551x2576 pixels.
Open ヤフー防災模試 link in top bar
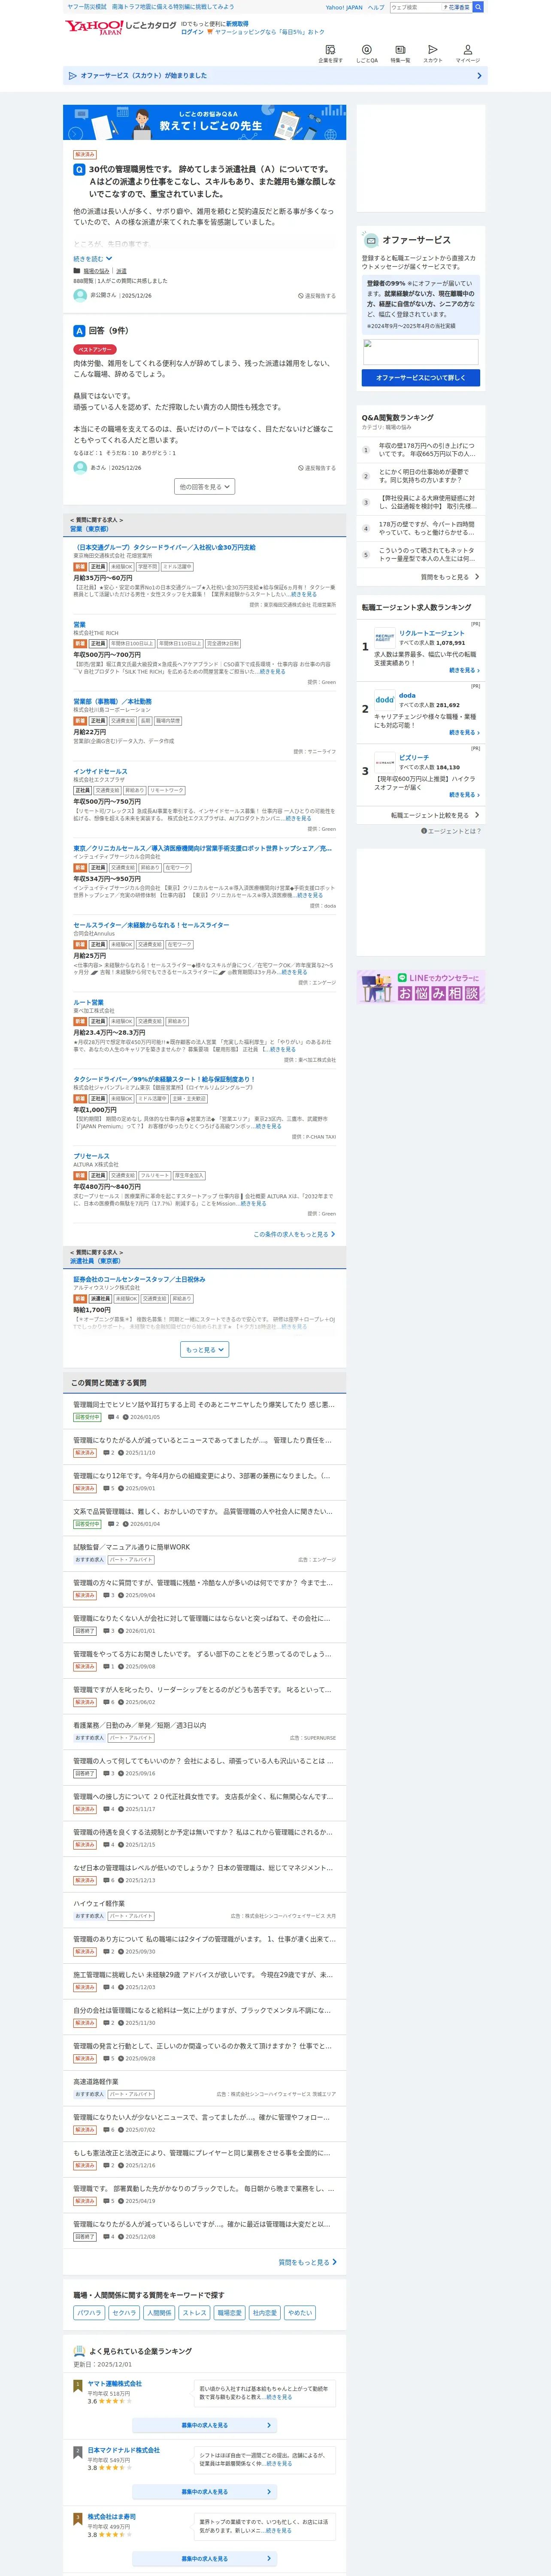pos(87,7)
